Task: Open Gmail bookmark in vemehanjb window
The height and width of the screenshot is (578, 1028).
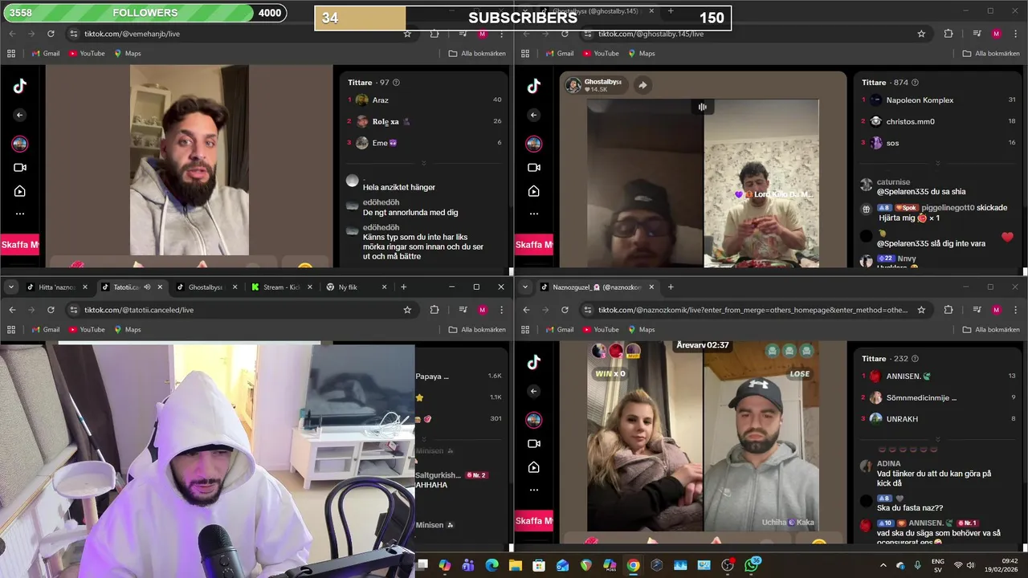Action: (x=46, y=53)
